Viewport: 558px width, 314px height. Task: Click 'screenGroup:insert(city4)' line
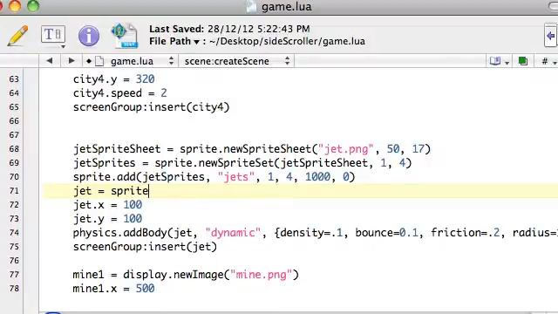click(x=151, y=107)
